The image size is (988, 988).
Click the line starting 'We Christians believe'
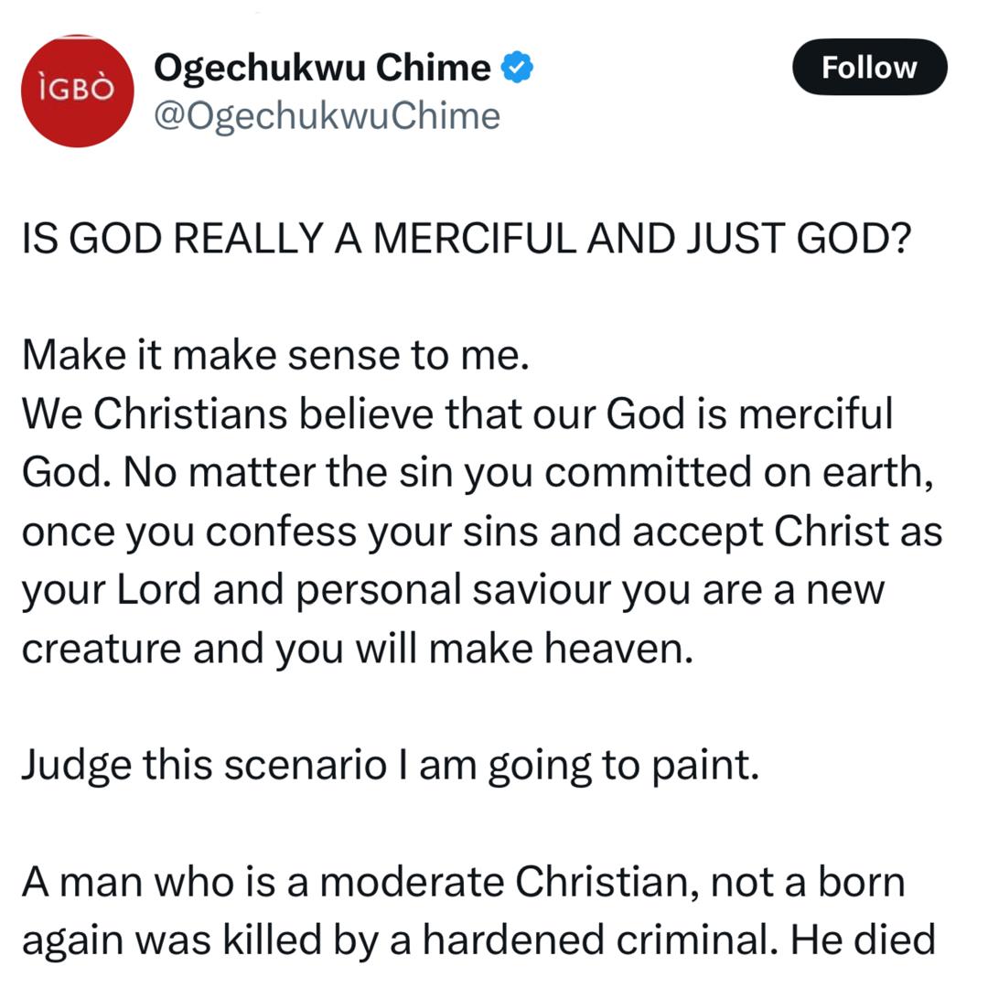(457, 414)
